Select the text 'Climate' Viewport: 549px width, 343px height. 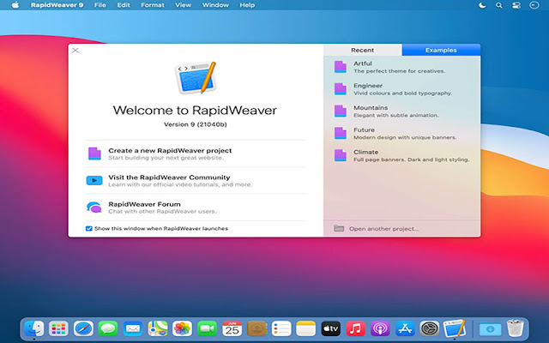(x=366, y=152)
